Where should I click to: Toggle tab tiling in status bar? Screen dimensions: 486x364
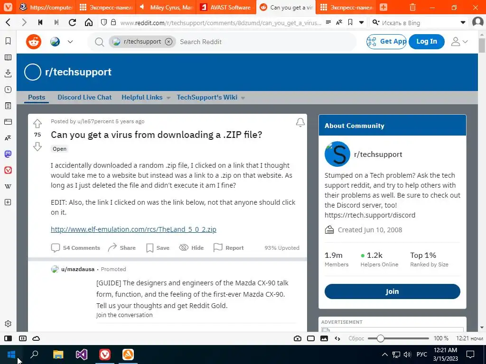pos(23,338)
